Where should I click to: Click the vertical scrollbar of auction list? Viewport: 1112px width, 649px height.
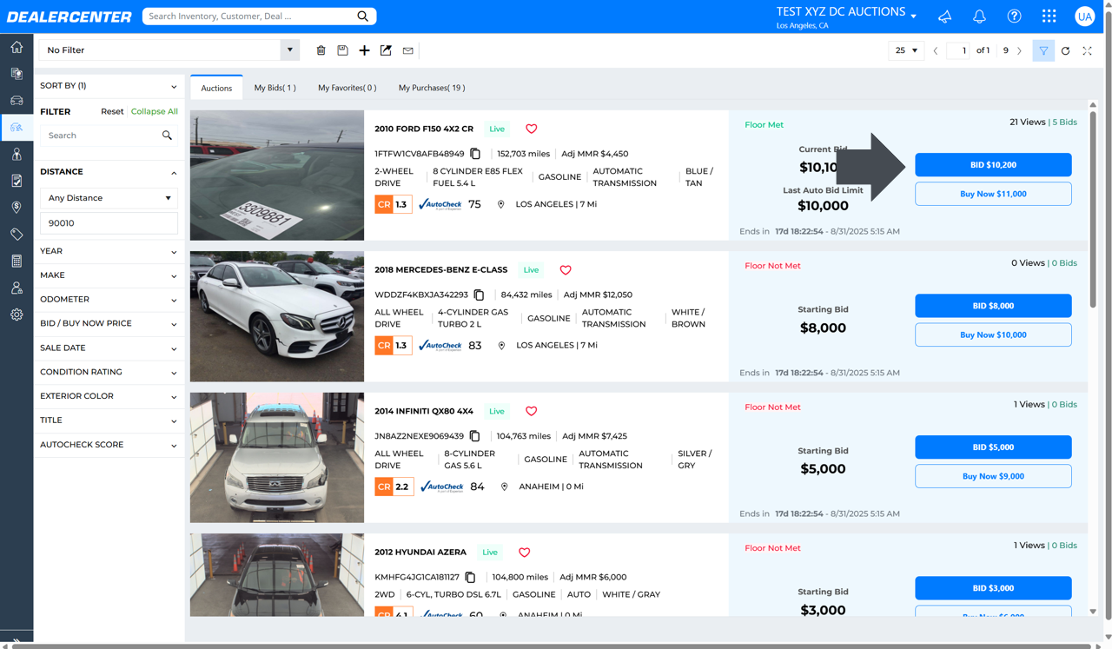1093,209
